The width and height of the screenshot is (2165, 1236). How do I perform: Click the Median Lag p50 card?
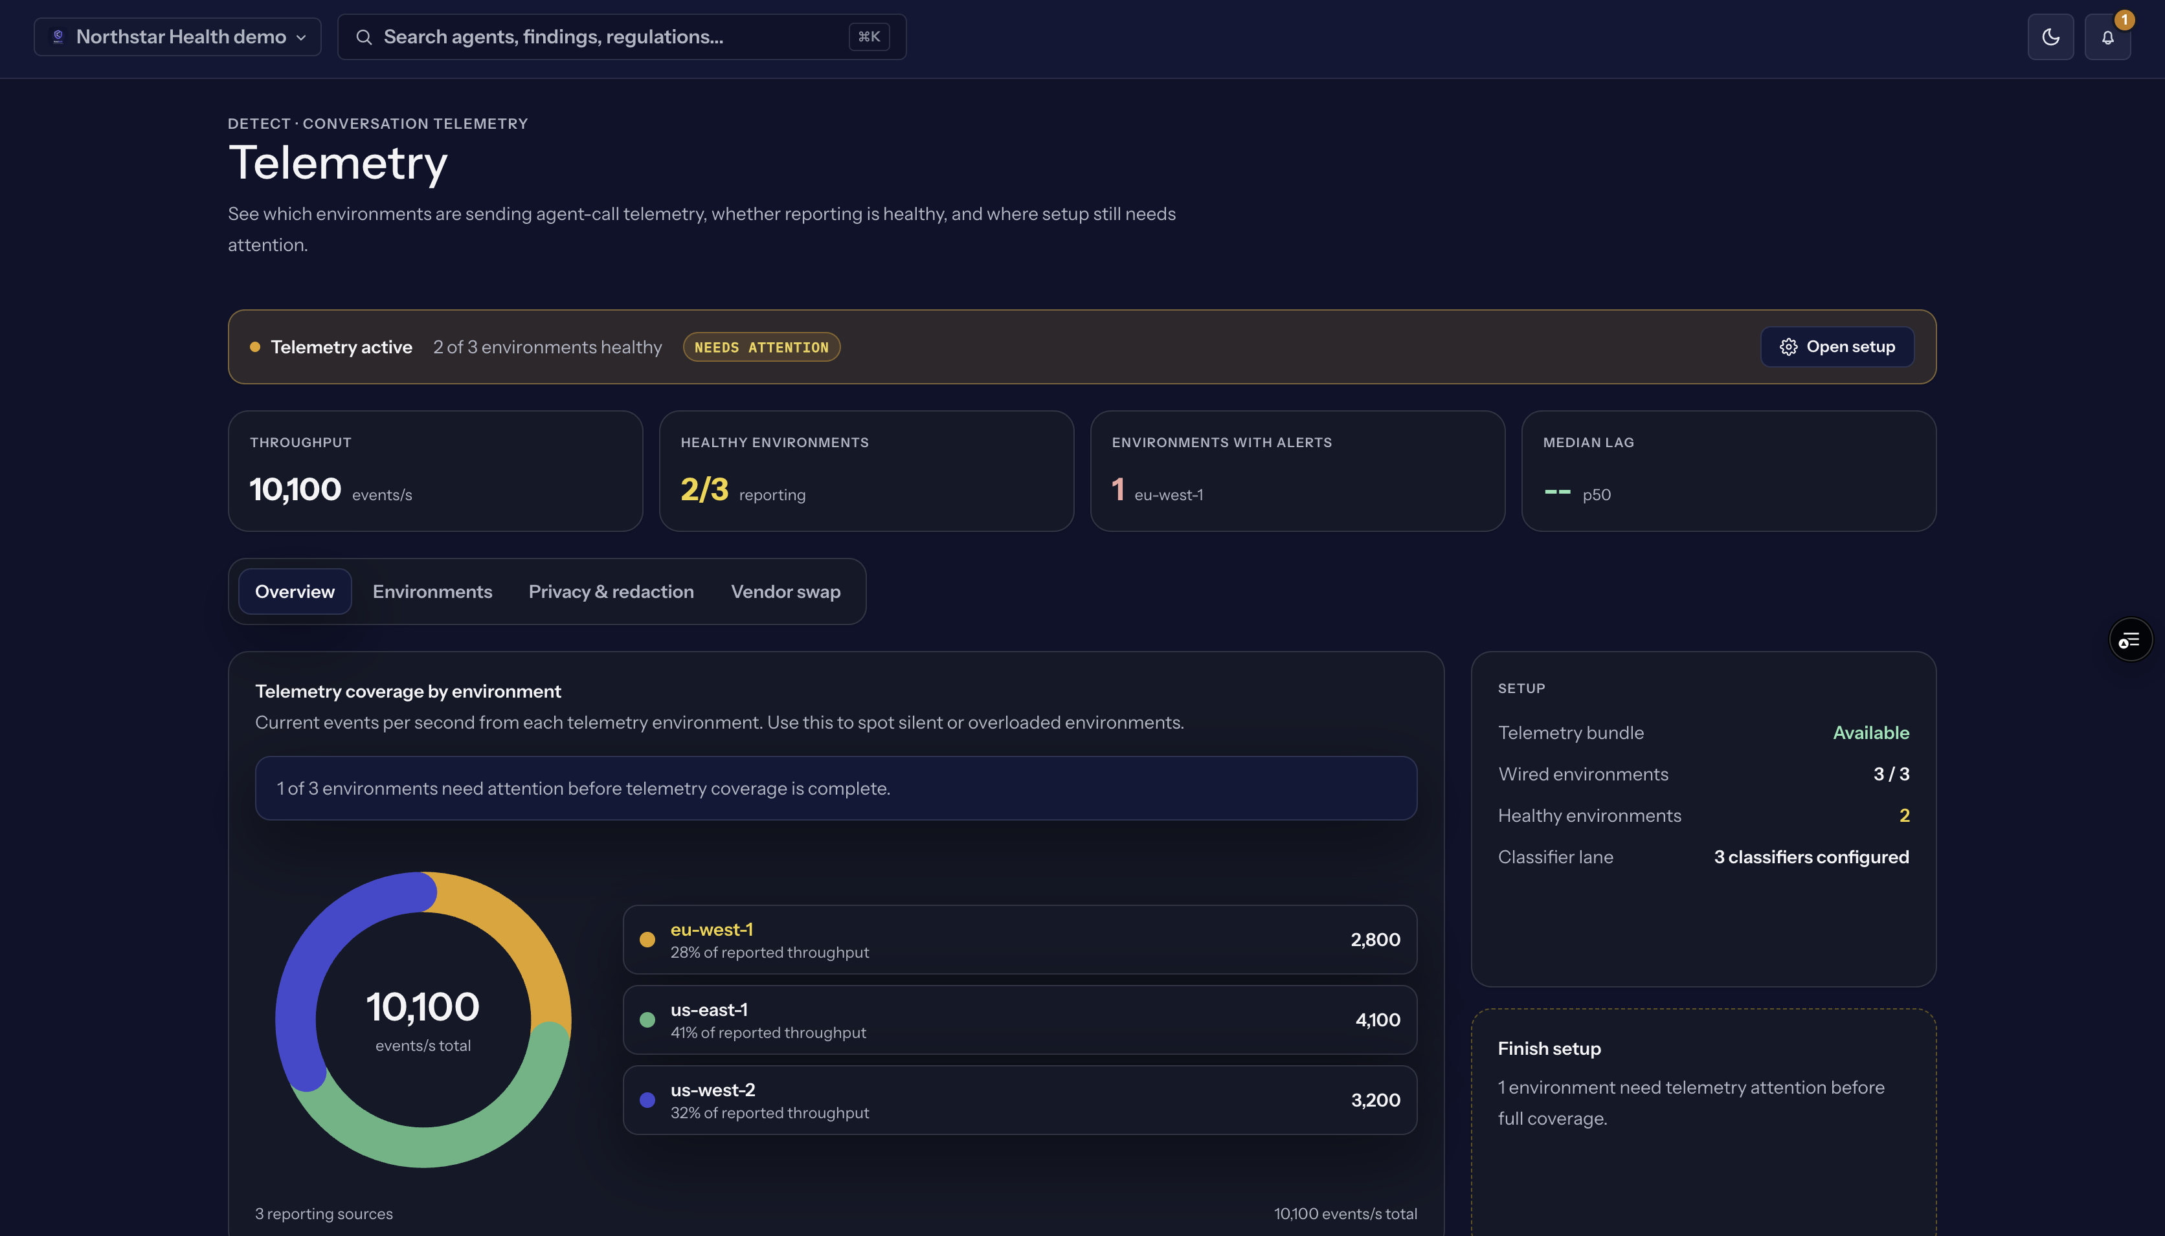coord(1729,471)
